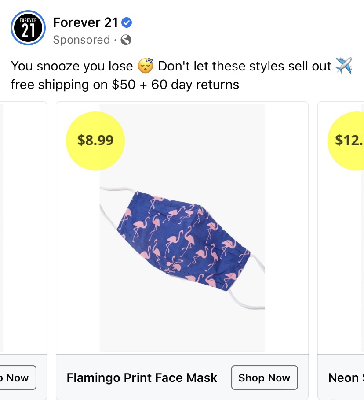
Task: Click the globe public audience icon
Action: click(126, 40)
